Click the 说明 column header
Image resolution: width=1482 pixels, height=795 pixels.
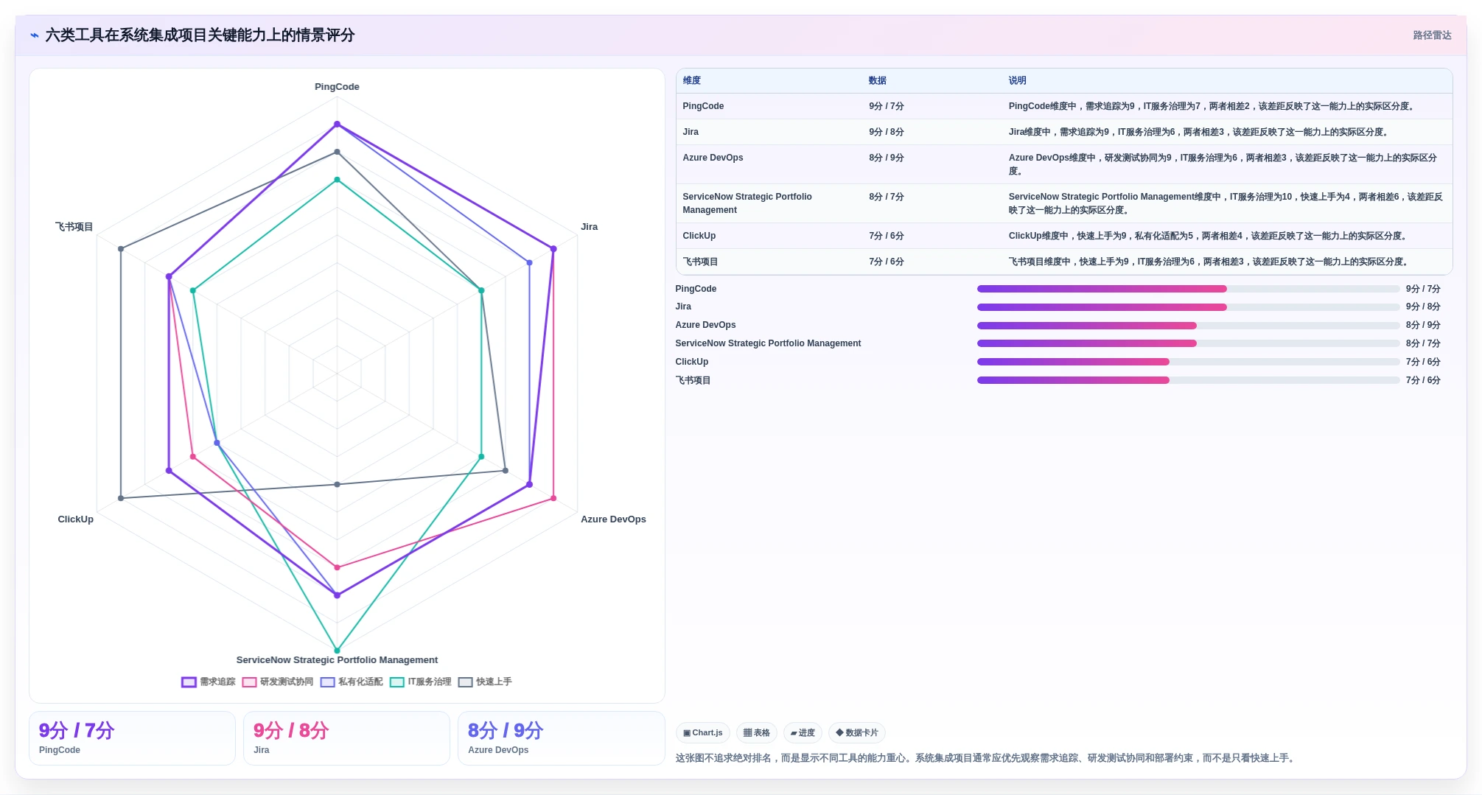(x=1017, y=81)
